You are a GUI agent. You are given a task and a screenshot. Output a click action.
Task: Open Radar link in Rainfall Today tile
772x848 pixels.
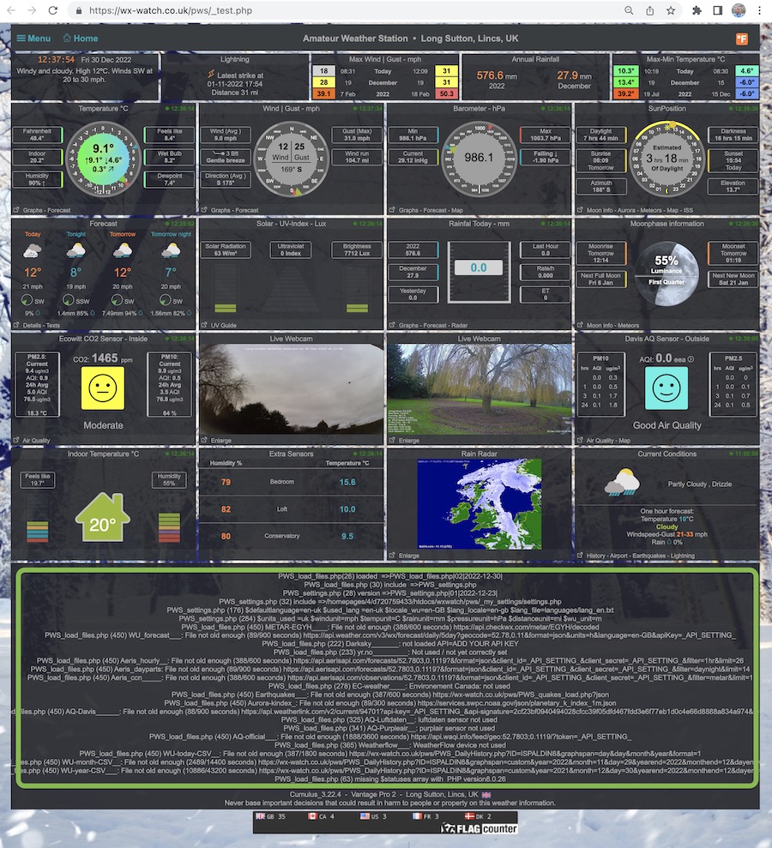click(x=459, y=326)
